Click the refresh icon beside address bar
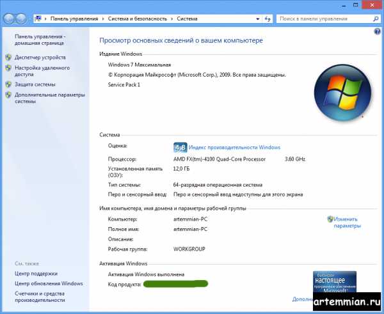 pyautogui.click(x=268, y=19)
